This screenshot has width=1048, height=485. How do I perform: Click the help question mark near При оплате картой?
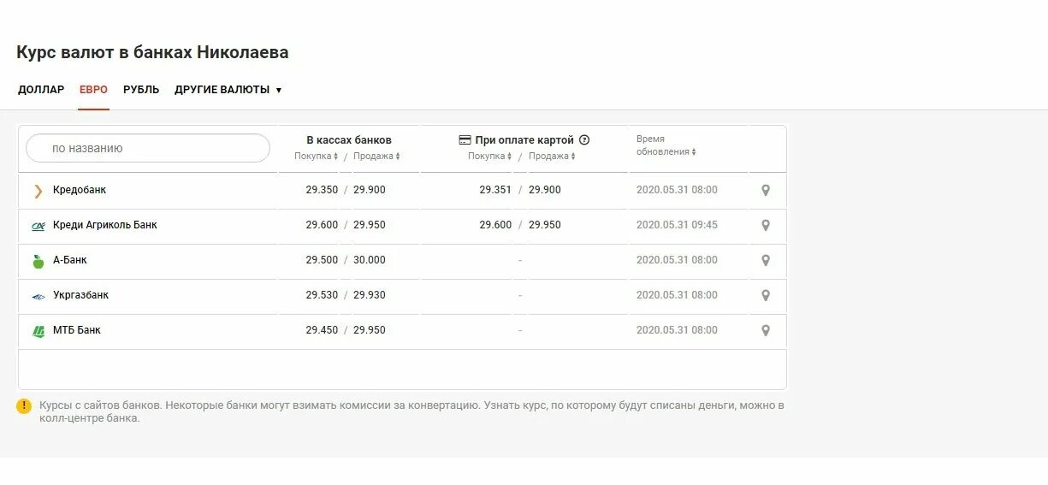coord(584,140)
